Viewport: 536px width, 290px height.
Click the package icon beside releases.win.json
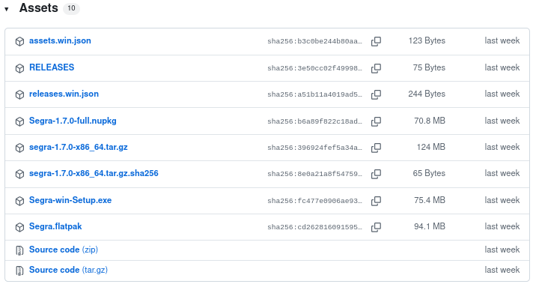tap(19, 94)
